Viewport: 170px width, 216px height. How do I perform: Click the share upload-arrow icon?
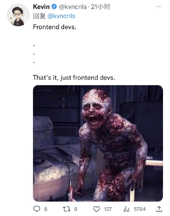(x=159, y=209)
